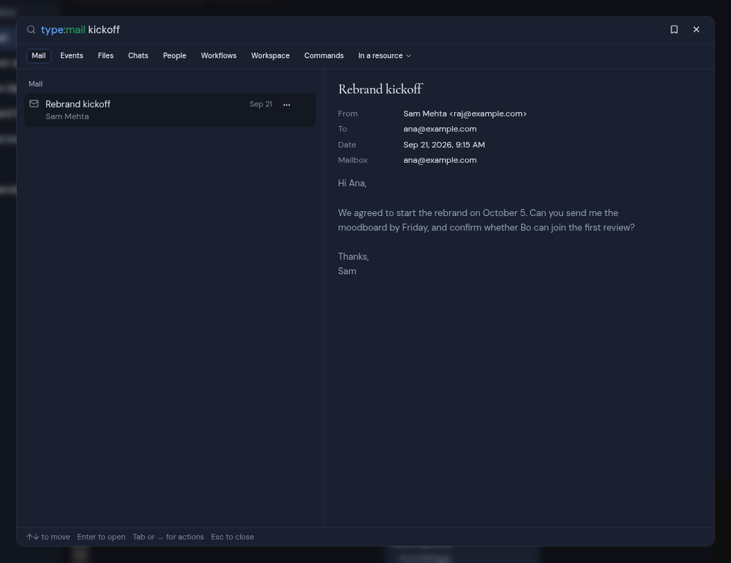Click the envelope icon on Rebrand kickoff row
This screenshot has width=731, height=563.
[34, 104]
